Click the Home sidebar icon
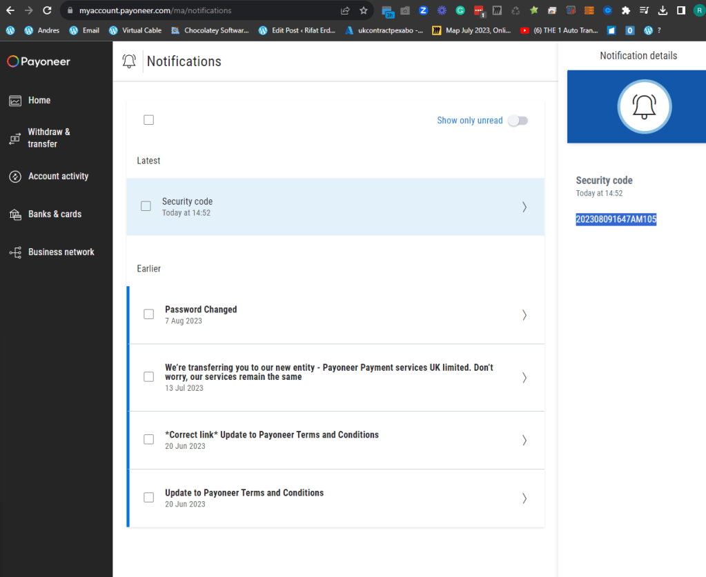The image size is (706, 577). pyautogui.click(x=15, y=101)
